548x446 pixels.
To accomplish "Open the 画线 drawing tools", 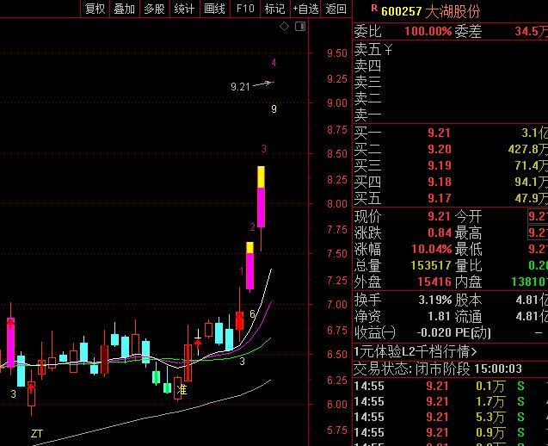I will [214, 9].
